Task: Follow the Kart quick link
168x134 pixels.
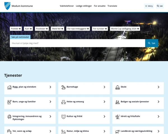Action: pos(28,29)
